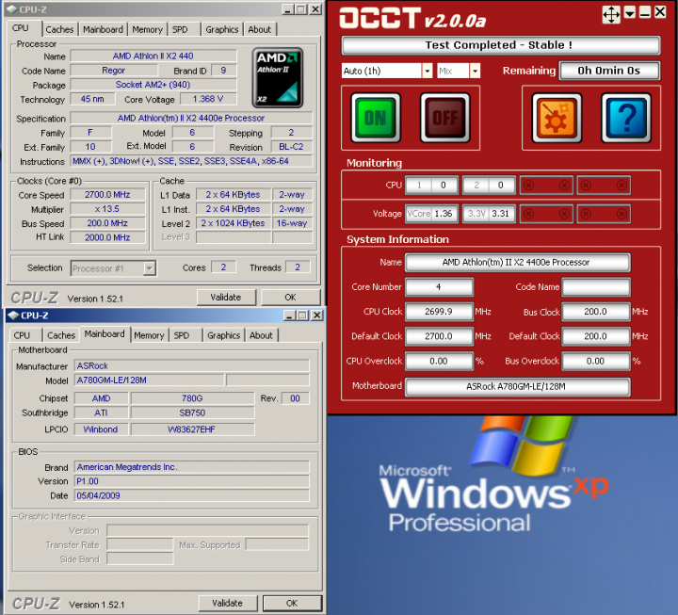
Task: Click the HT Link value 2000.0 MHz
Action: pos(107,237)
